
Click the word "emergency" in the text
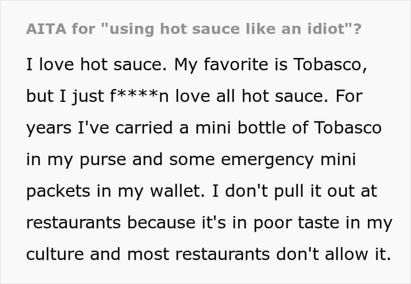point(267,160)
